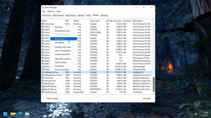
Task: Open the View menu
Action: point(59,11)
